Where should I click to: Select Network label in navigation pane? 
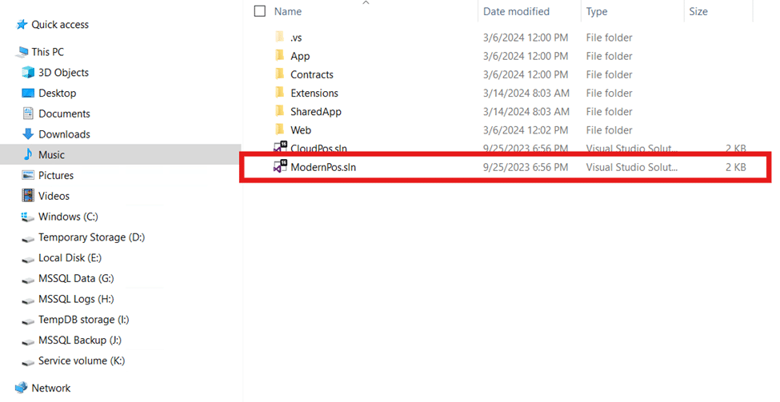click(x=50, y=388)
